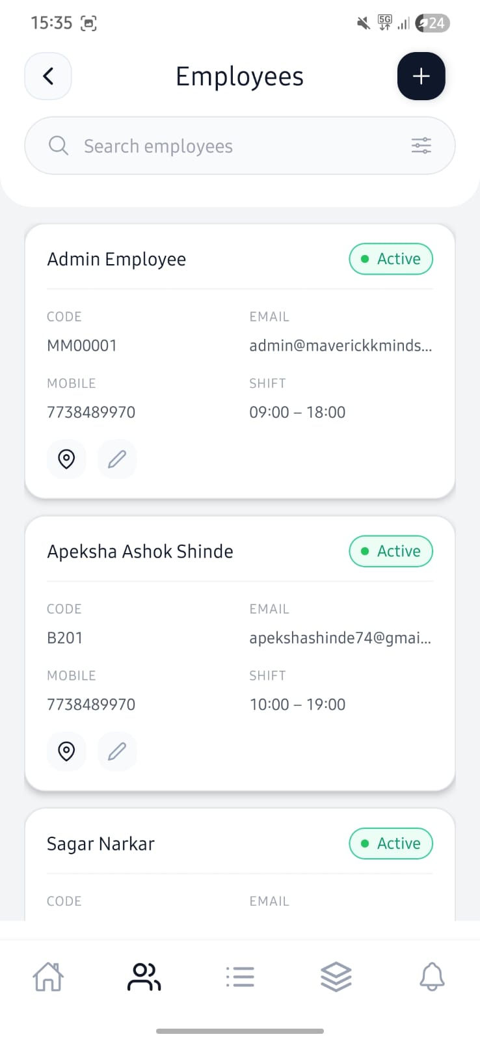Tap Active status badge on Admin Employee
The height and width of the screenshot is (1041, 480).
click(391, 259)
